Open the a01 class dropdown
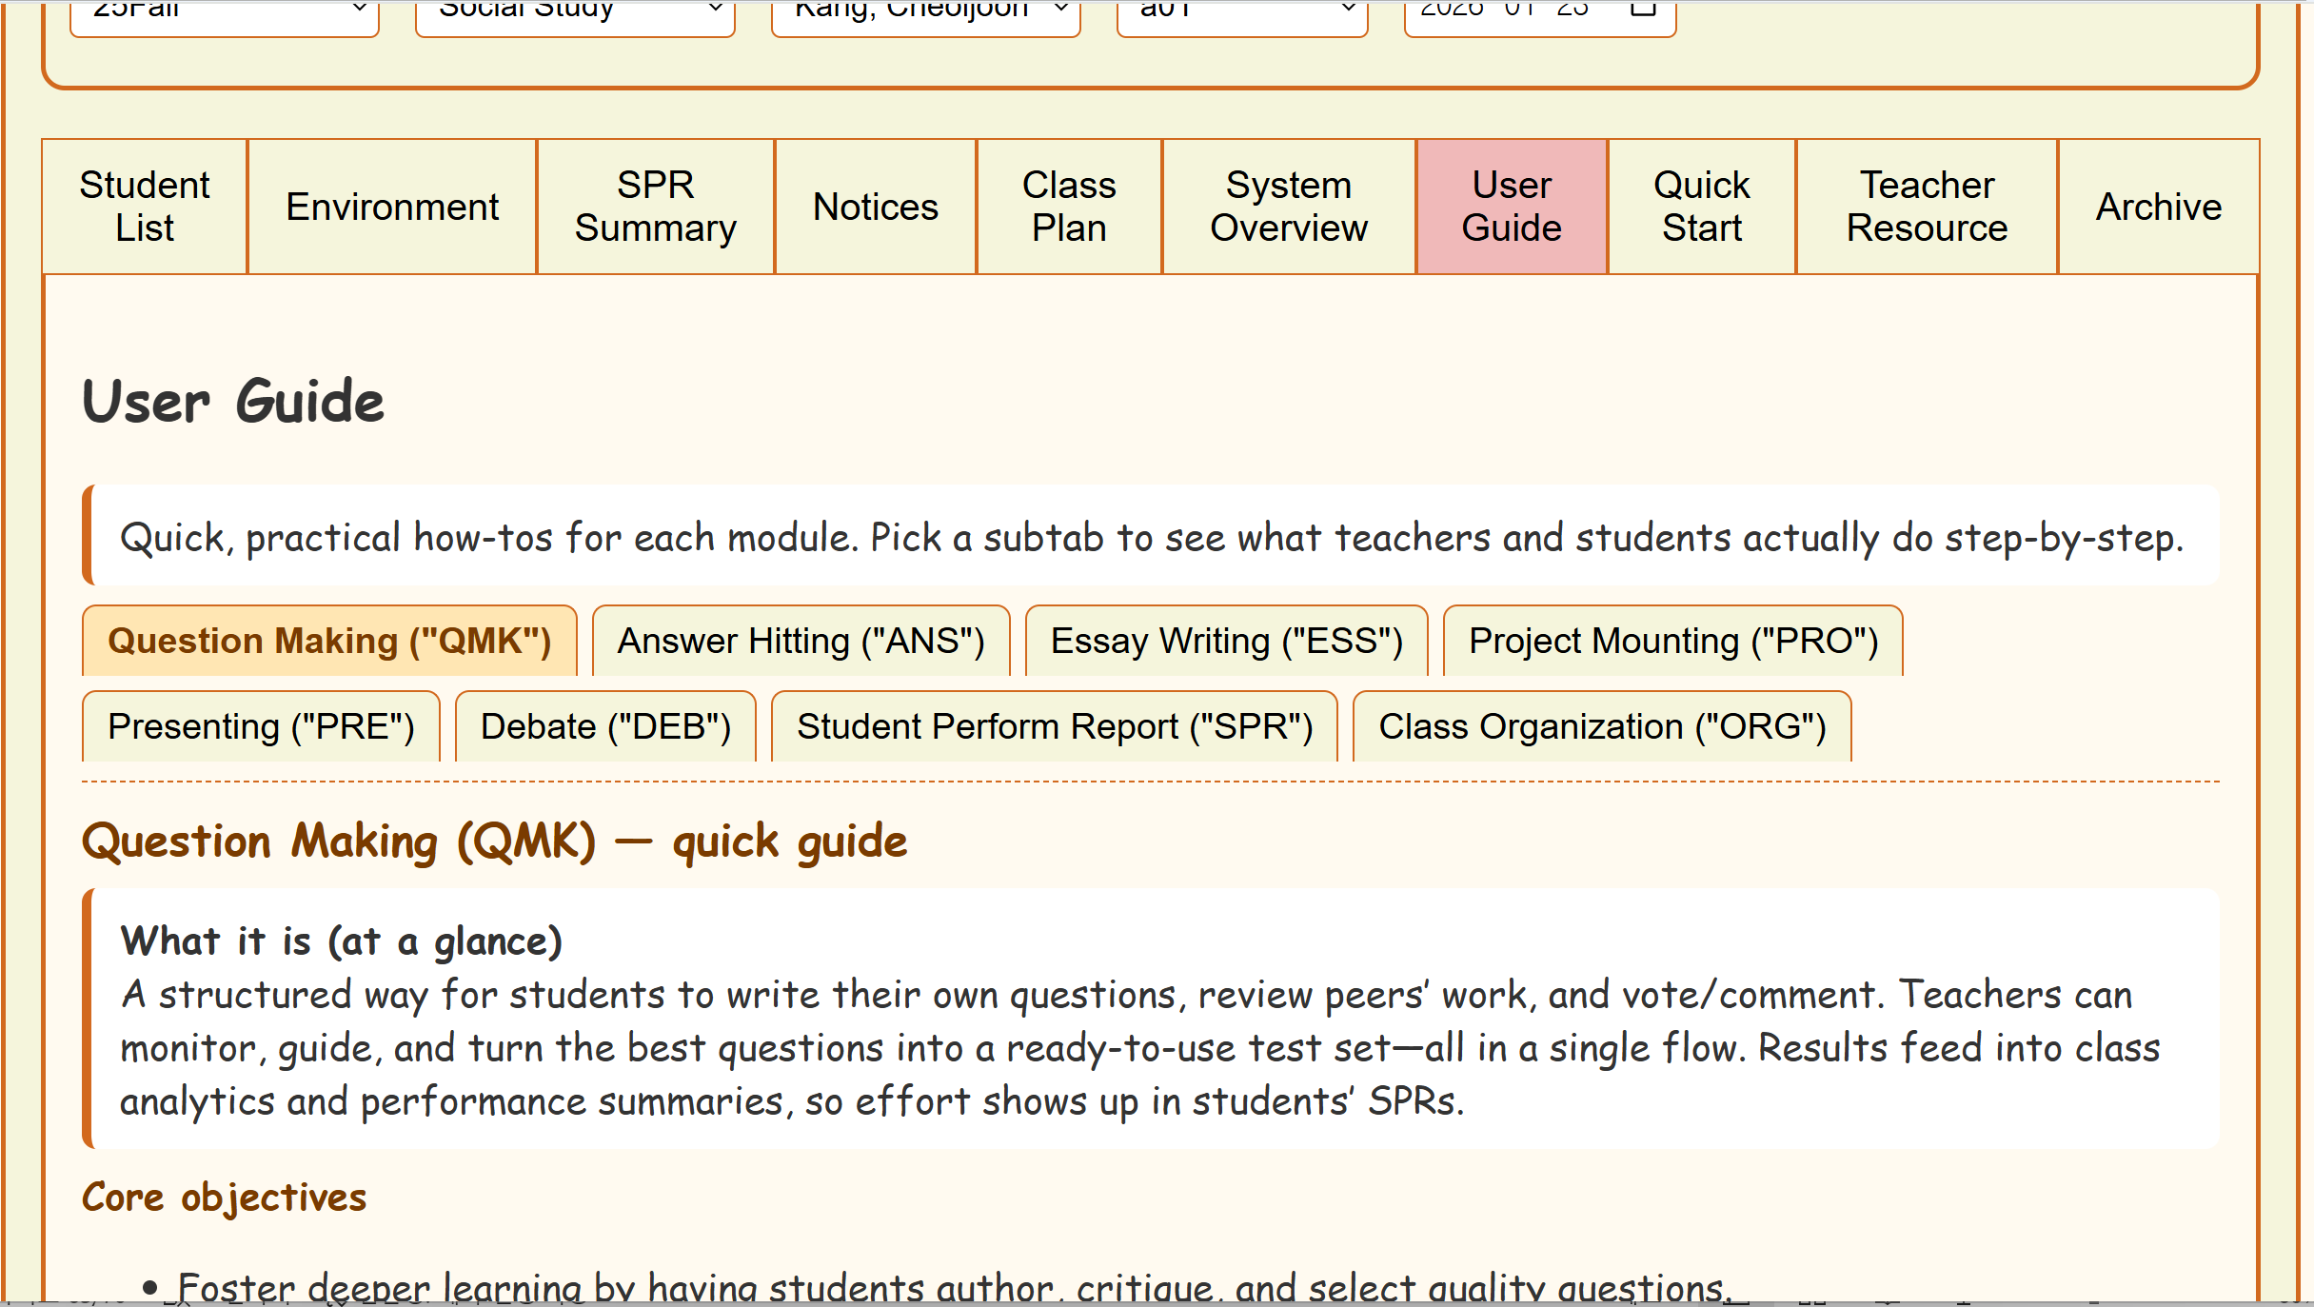This screenshot has width=2314, height=1307. (x=1241, y=13)
